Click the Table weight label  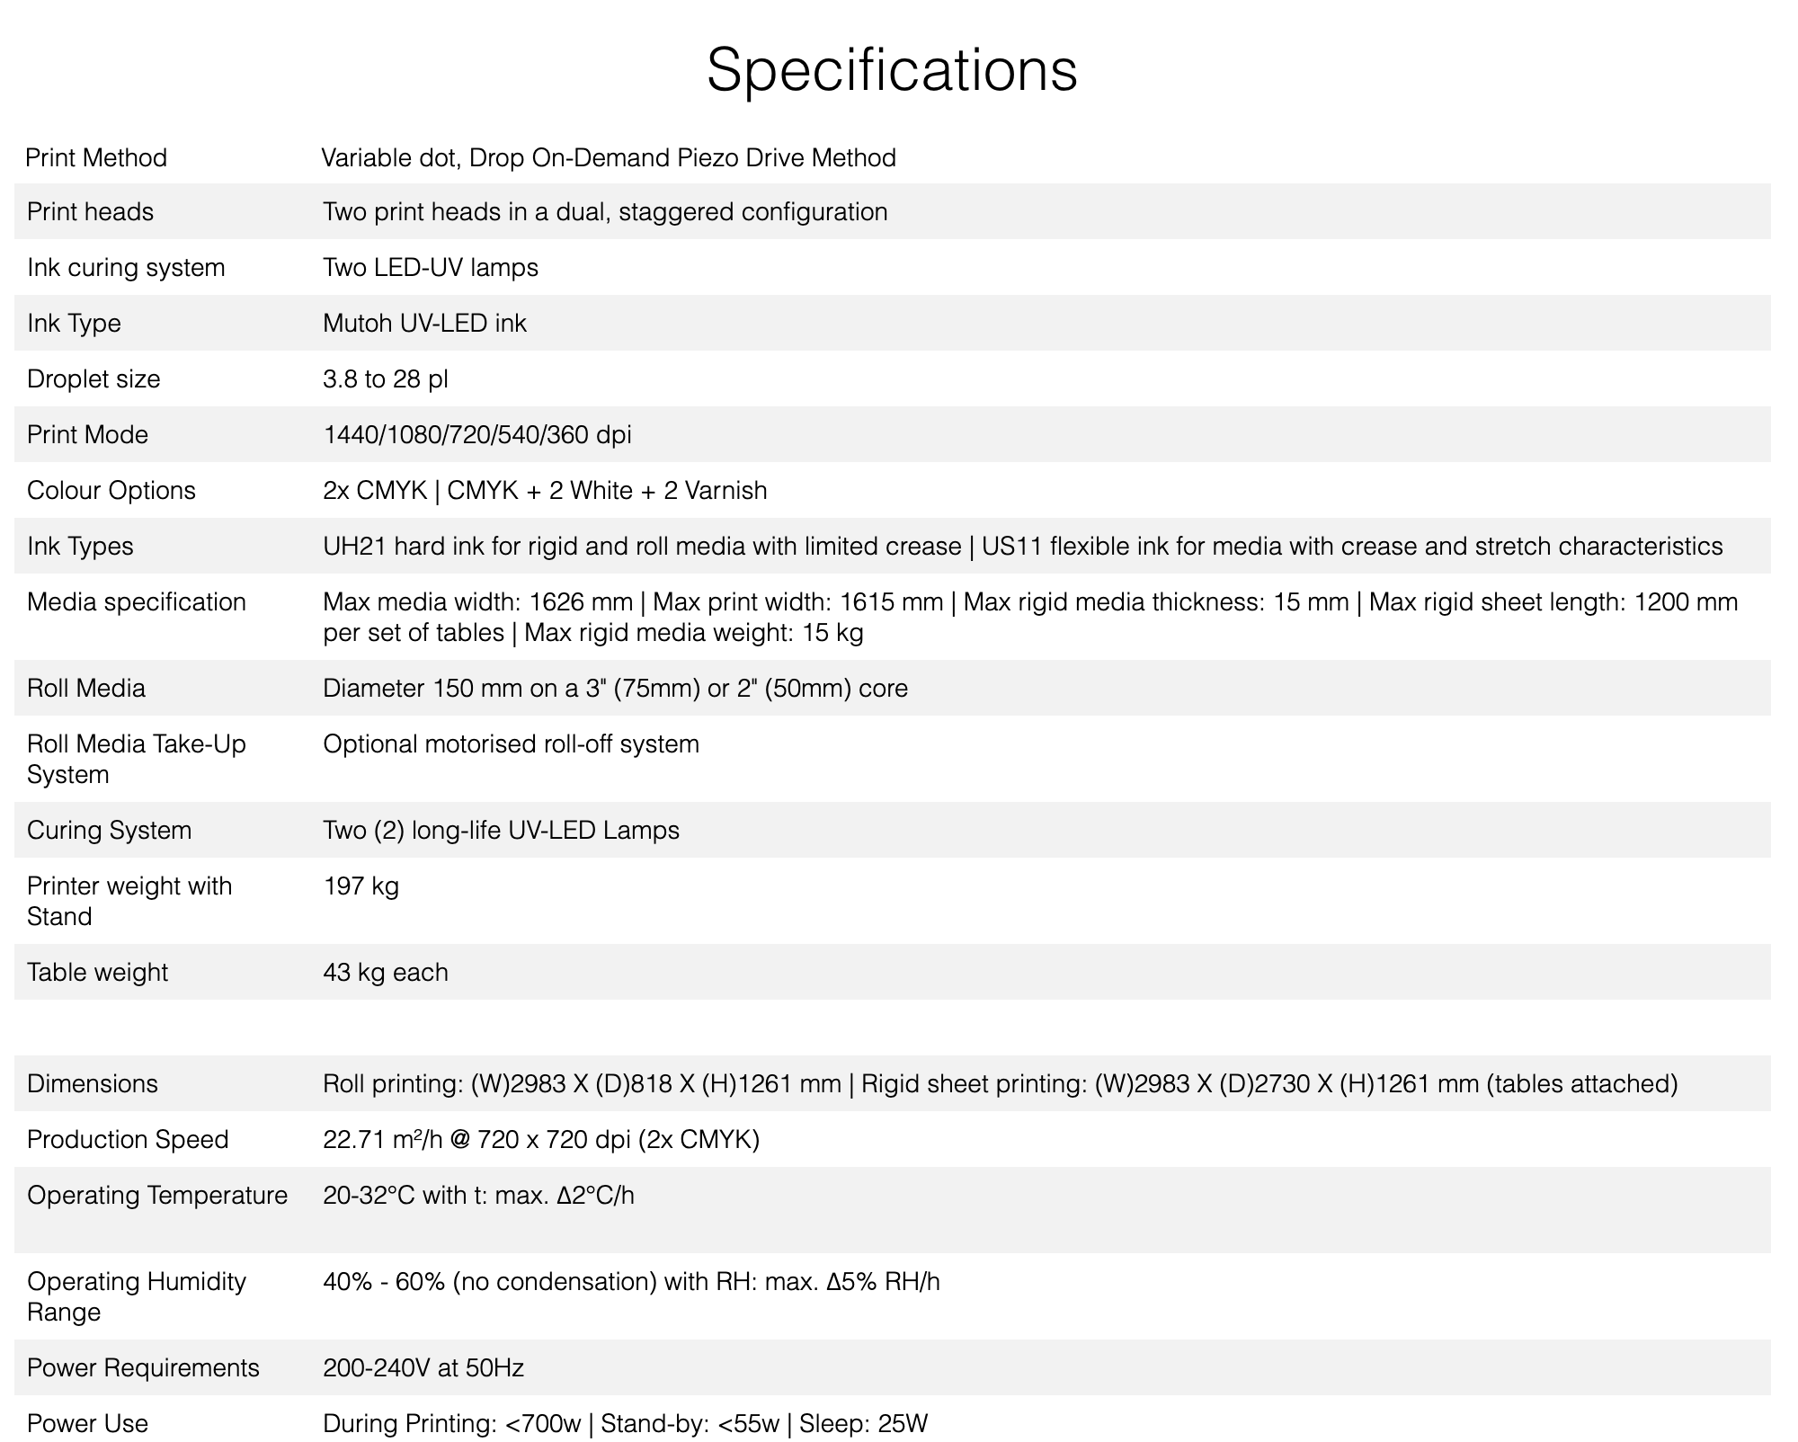click(97, 973)
